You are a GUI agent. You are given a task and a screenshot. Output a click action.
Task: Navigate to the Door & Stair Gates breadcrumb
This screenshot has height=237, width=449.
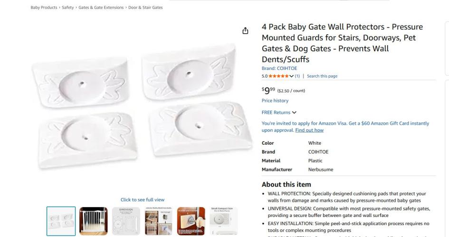[145, 8]
